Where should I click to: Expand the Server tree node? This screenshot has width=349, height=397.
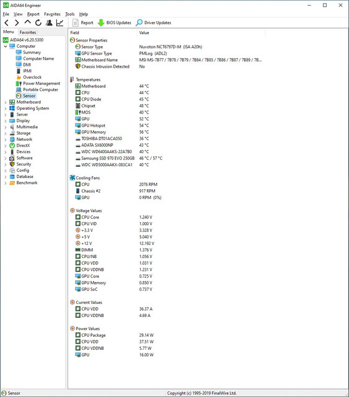(6, 115)
